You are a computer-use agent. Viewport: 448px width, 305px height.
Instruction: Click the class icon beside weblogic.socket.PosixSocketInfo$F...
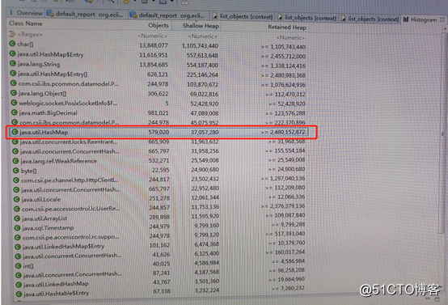pos(14,103)
